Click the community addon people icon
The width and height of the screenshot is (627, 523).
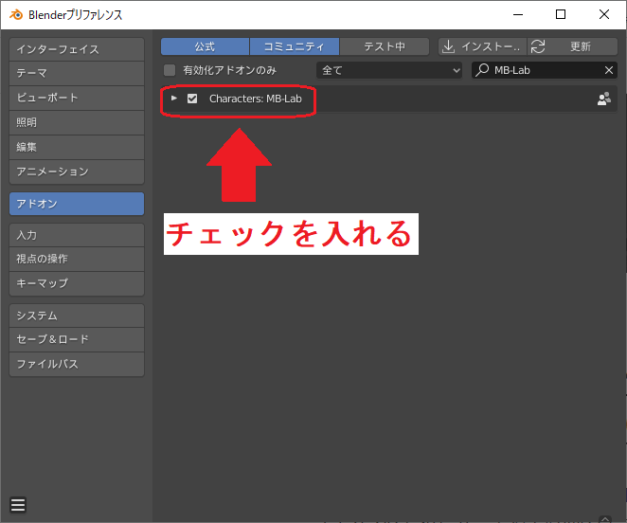click(x=604, y=99)
